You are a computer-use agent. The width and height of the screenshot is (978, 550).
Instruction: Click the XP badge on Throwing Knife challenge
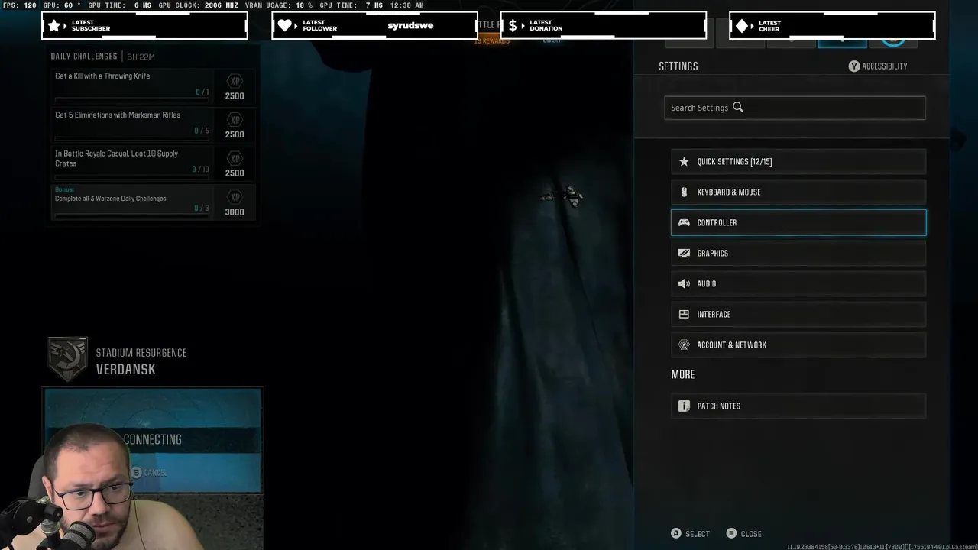click(x=235, y=81)
